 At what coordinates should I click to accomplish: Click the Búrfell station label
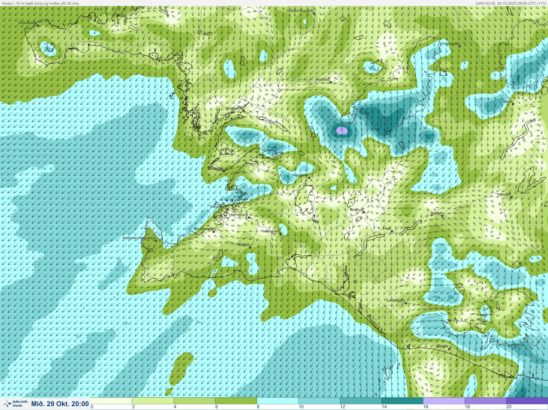436,213
